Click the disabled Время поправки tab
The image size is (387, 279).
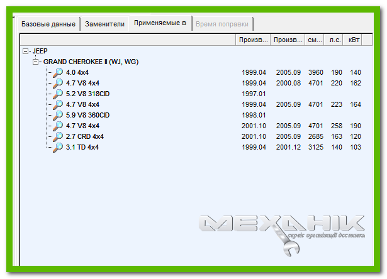coord(222,24)
